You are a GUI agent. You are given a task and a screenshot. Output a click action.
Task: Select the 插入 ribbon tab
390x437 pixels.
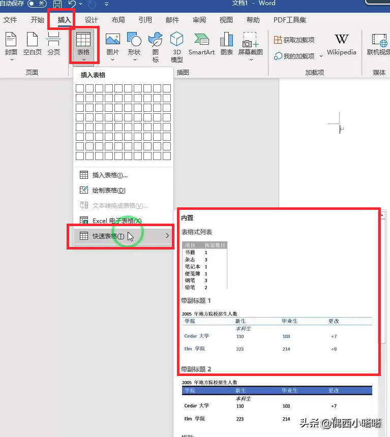pos(65,20)
